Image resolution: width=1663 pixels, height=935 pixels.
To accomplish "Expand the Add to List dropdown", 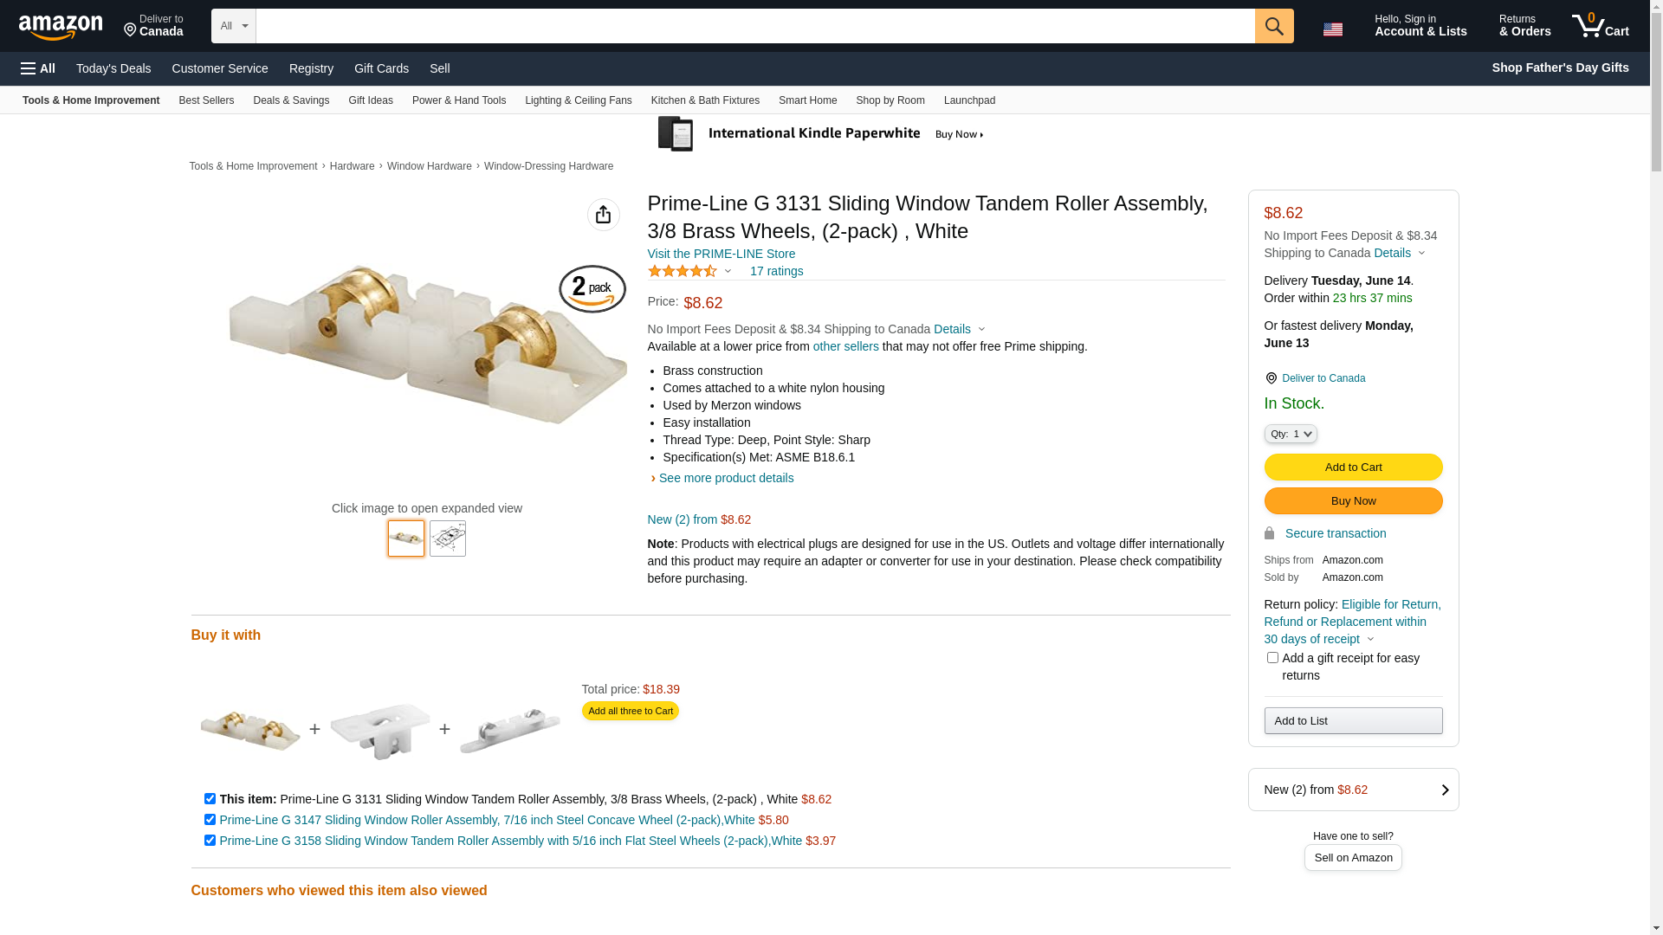I will click(x=1353, y=721).
